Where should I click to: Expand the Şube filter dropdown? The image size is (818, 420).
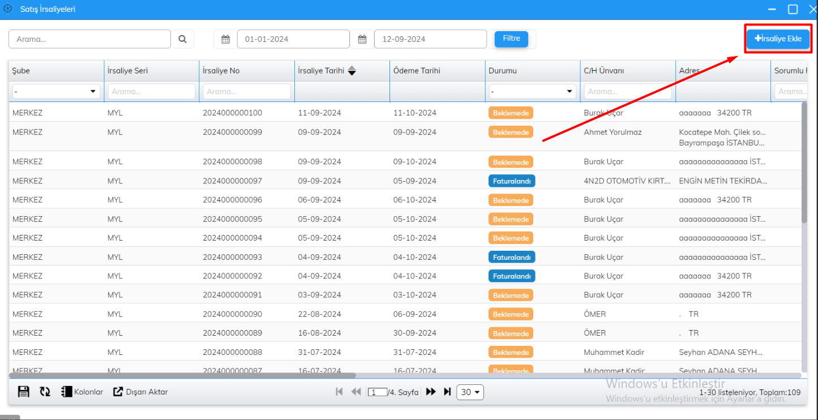pos(56,91)
